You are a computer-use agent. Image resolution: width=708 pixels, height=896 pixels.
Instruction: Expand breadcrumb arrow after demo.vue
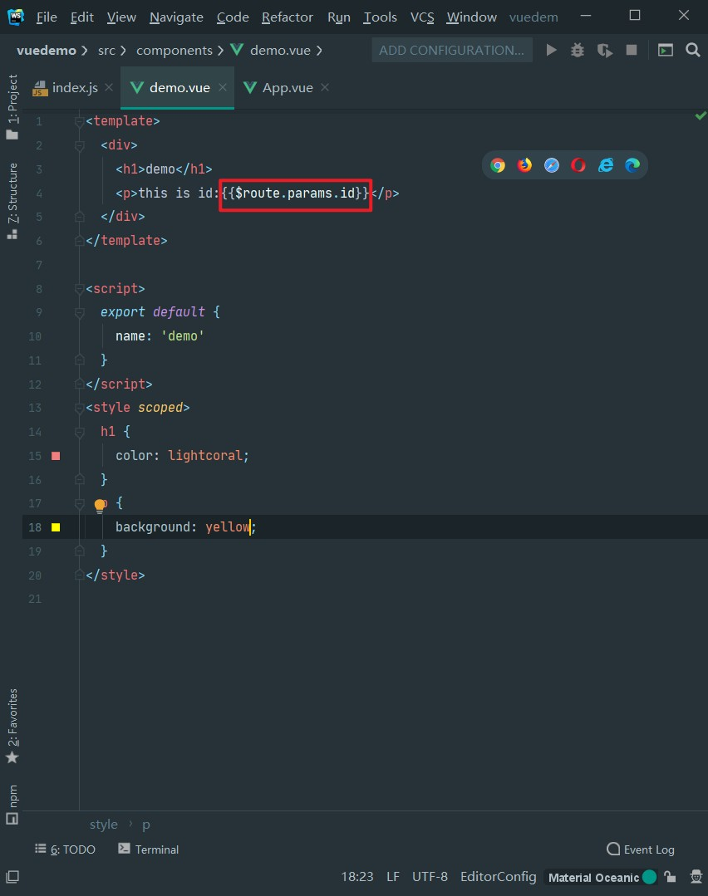(319, 51)
